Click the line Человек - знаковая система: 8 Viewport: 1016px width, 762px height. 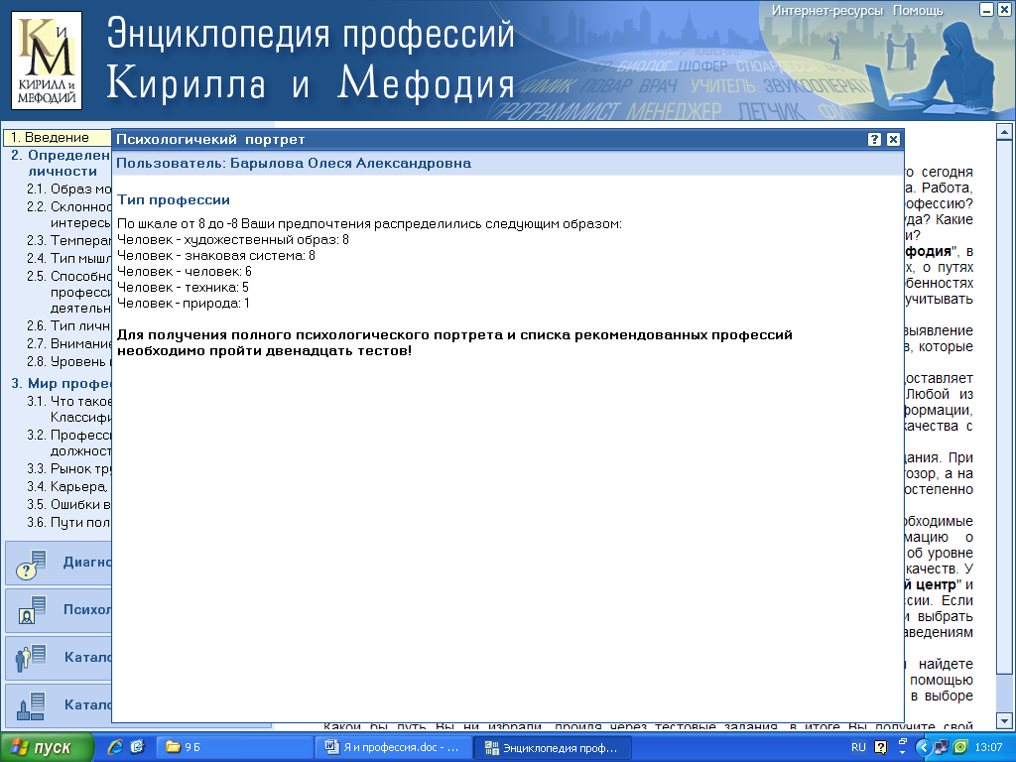(216, 255)
